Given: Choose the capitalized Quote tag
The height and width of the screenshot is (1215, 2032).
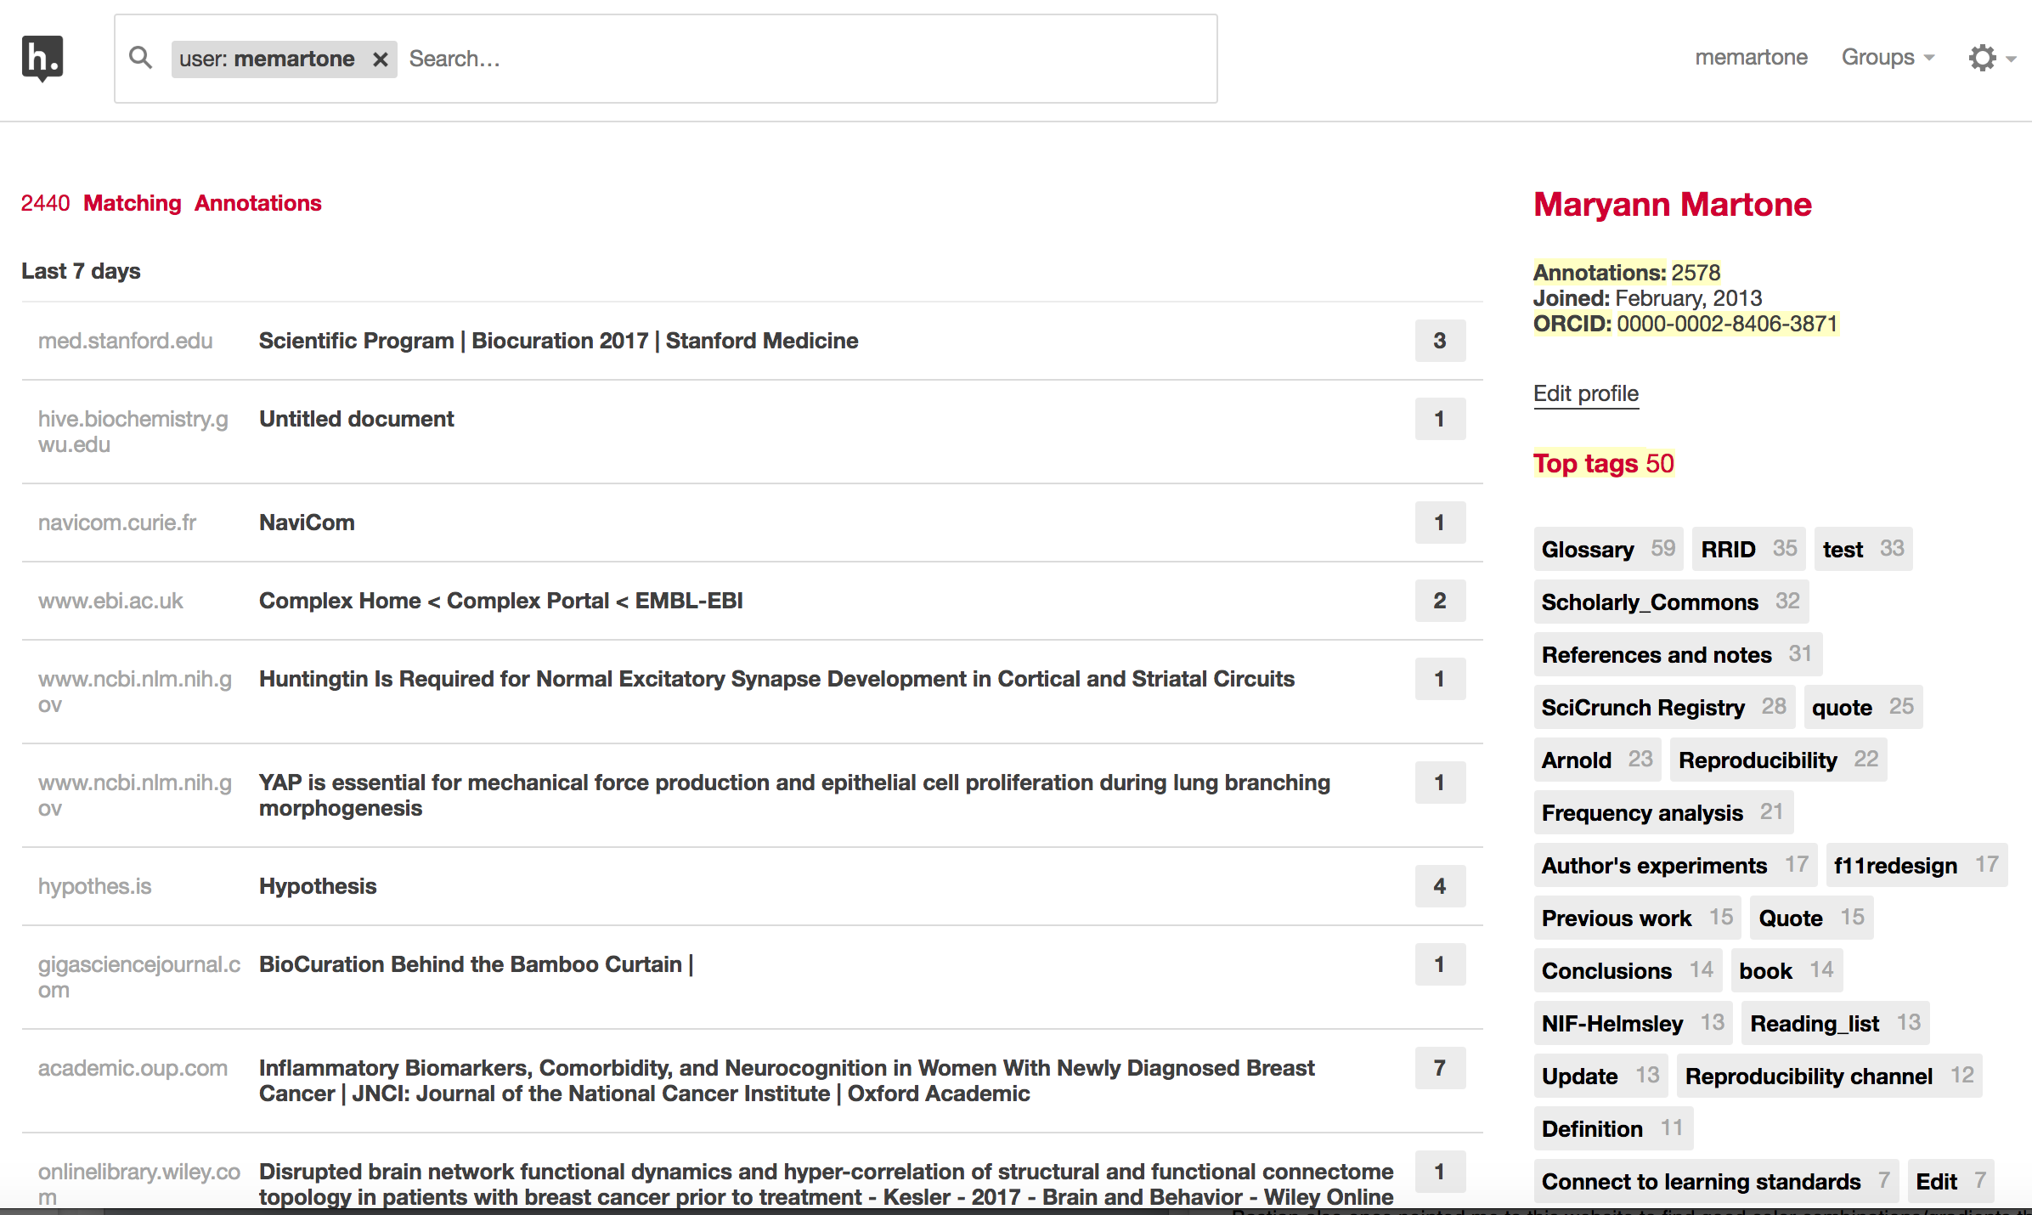Looking at the screenshot, I should coord(1812,918).
